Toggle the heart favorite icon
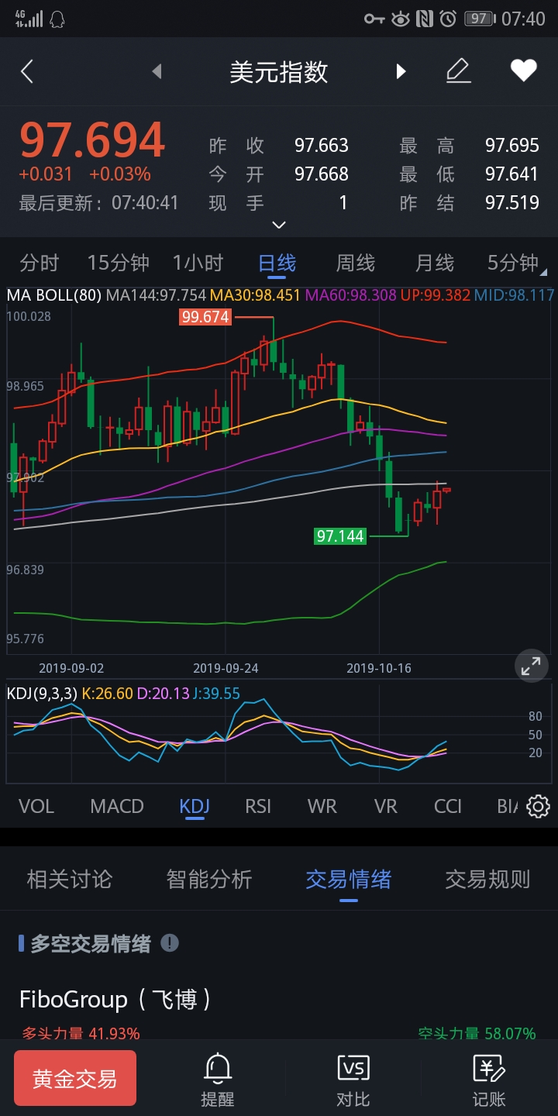Image resolution: width=558 pixels, height=1116 pixels. tap(524, 71)
